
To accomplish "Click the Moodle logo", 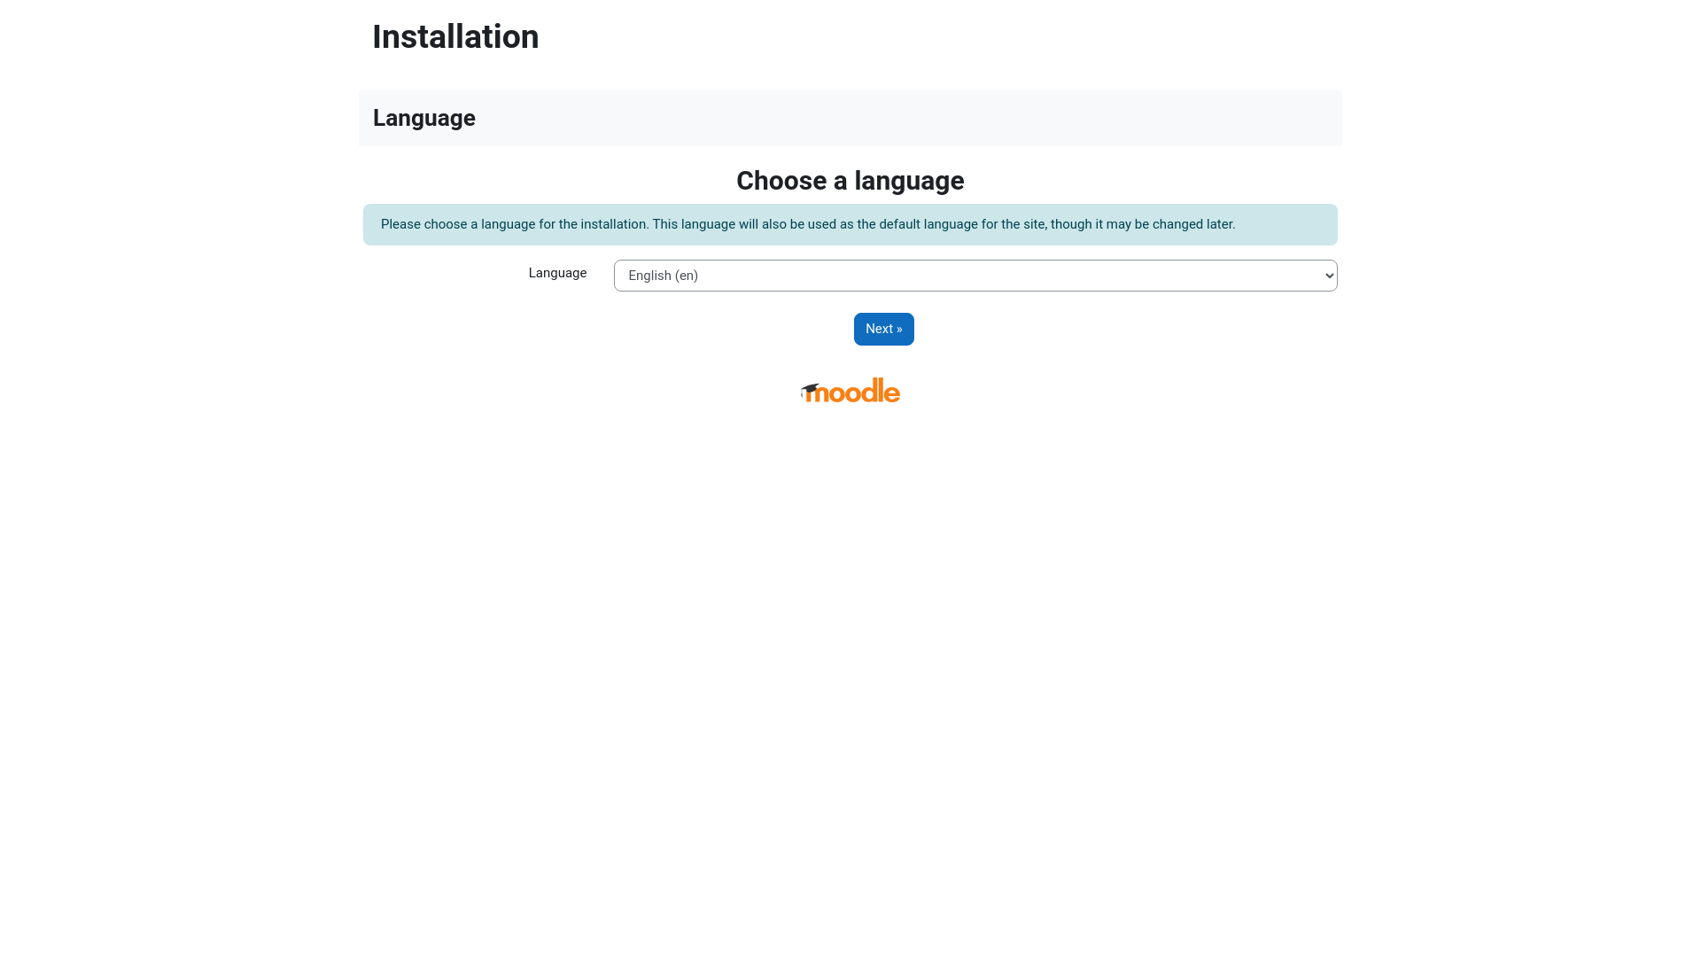I will click(850, 390).
